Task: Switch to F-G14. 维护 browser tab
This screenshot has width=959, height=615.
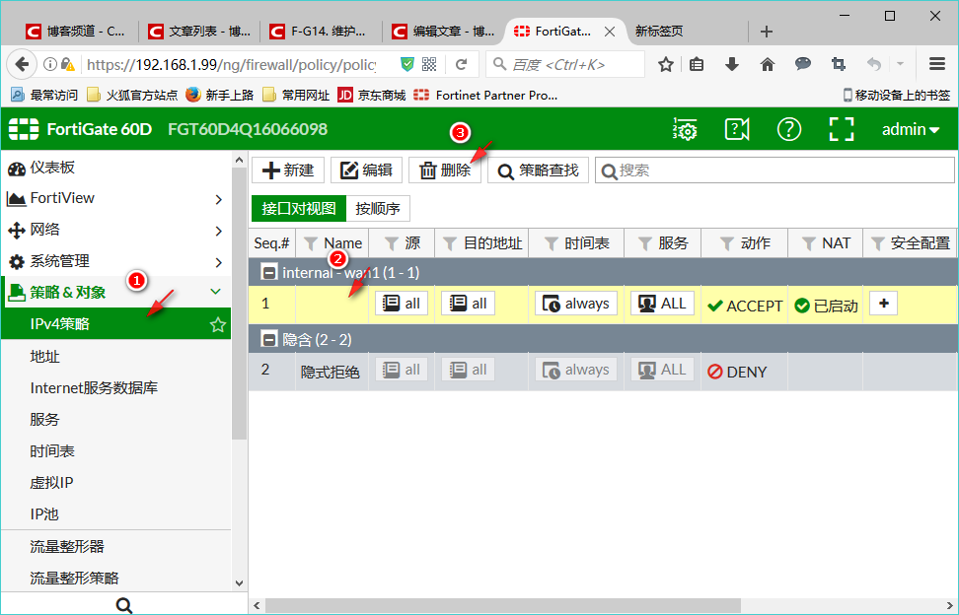Action: pos(320,32)
